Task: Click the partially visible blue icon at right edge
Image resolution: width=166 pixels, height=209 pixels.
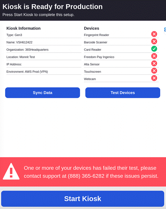Action: pos(165,30)
